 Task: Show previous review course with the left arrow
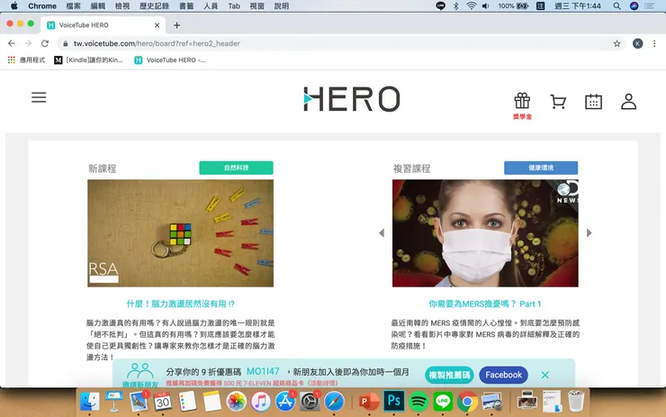(x=382, y=233)
